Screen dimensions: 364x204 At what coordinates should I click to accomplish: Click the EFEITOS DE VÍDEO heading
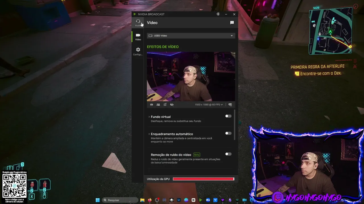pos(163,47)
